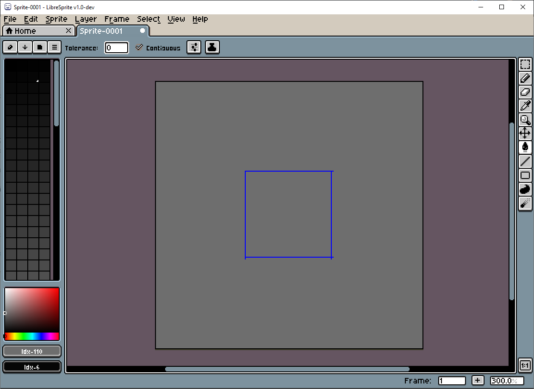Viewport: 534px width, 389px height.
Task: Click the Tolerance label text
Action: coord(81,48)
